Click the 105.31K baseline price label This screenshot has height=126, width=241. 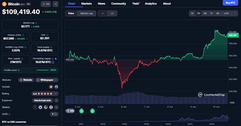pyautogui.click(x=70, y=60)
